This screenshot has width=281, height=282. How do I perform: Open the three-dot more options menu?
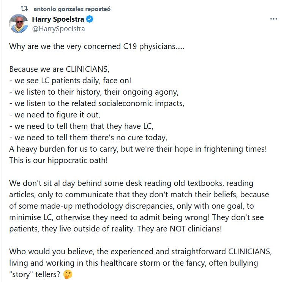tap(273, 19)
